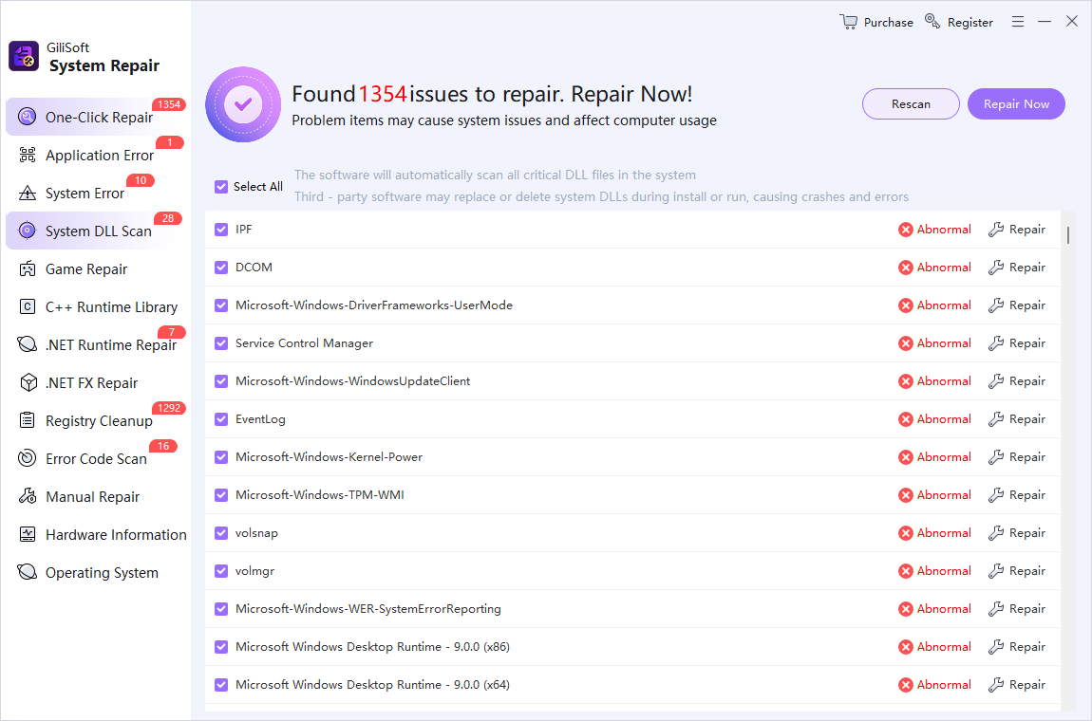Open the Application Error section
Viewport: 1092px width, 721px height.
point(96,156)
